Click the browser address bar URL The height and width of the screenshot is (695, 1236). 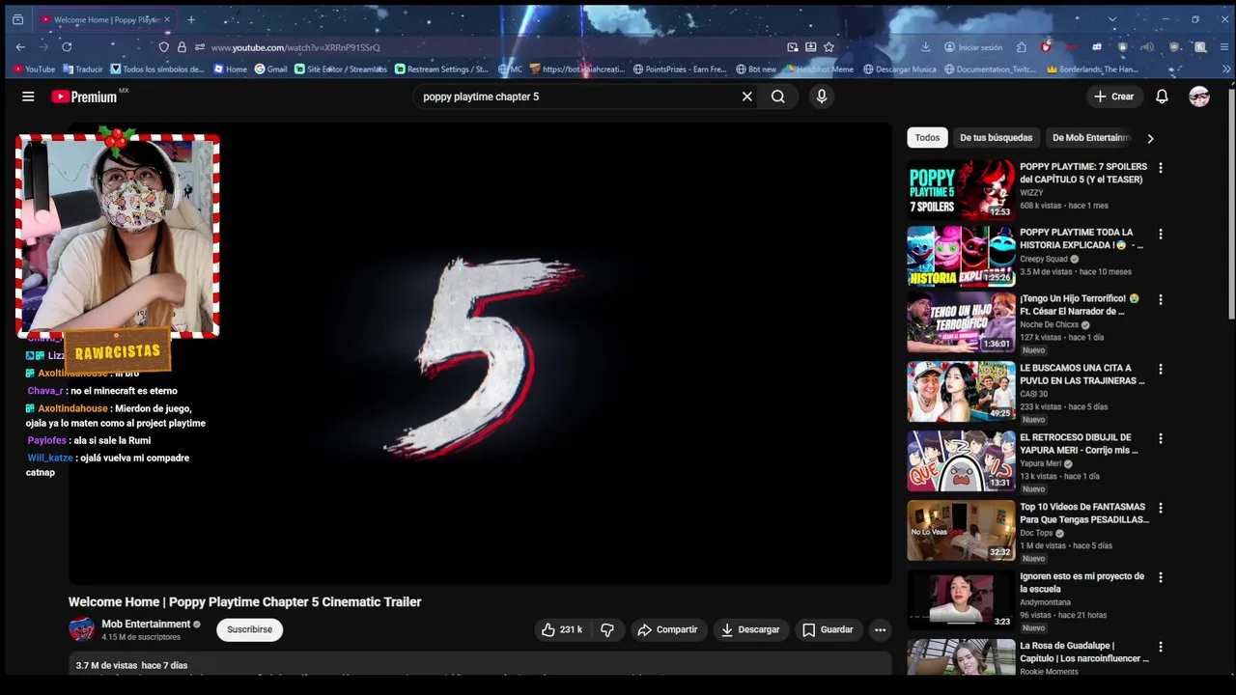pos(295,46)
